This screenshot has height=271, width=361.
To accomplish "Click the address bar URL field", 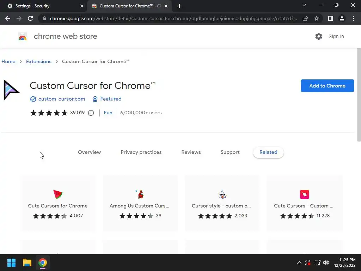I will click(x=173, y=18).
